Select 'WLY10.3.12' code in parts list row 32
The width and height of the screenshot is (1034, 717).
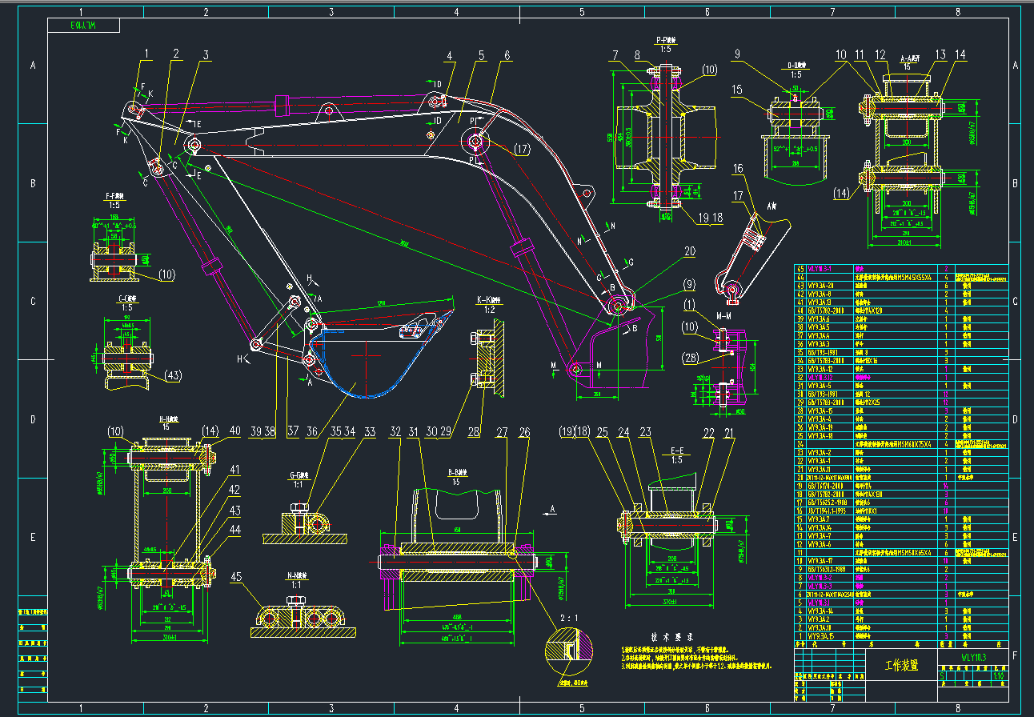(820, 377)
